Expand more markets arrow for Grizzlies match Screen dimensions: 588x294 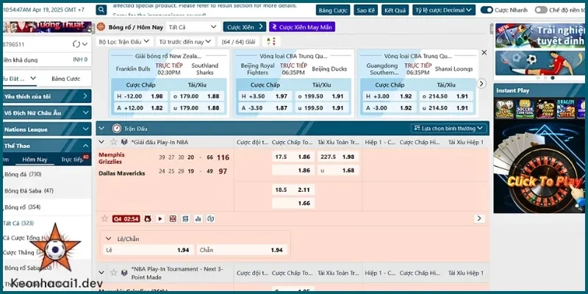pos(479,218)
